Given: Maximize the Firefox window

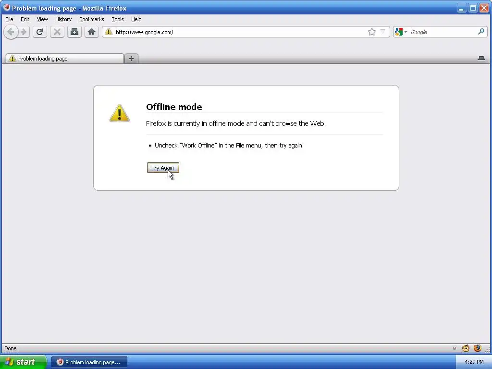Looking at the screenshot, I should (473, 8).
